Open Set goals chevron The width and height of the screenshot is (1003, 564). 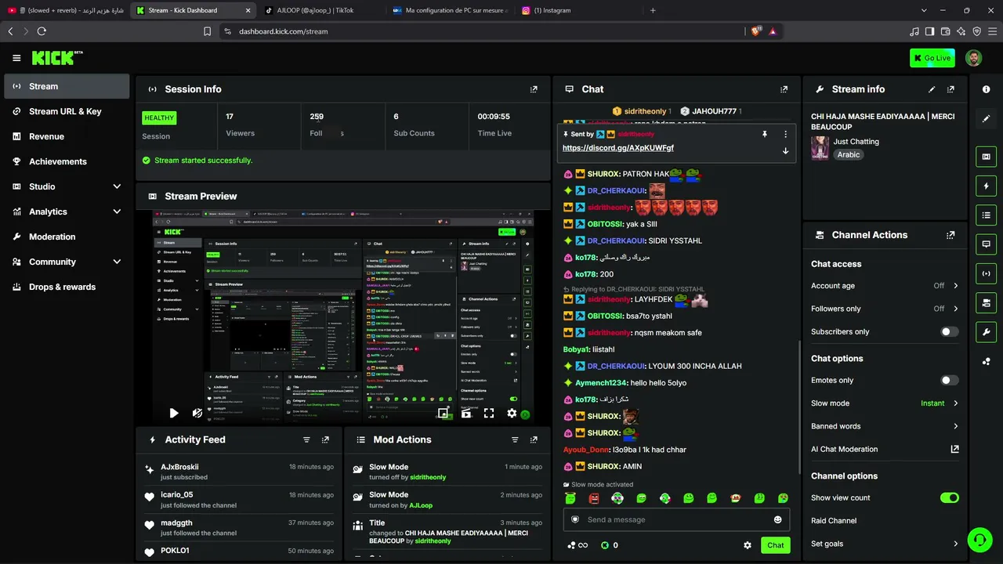coord(955,544)
